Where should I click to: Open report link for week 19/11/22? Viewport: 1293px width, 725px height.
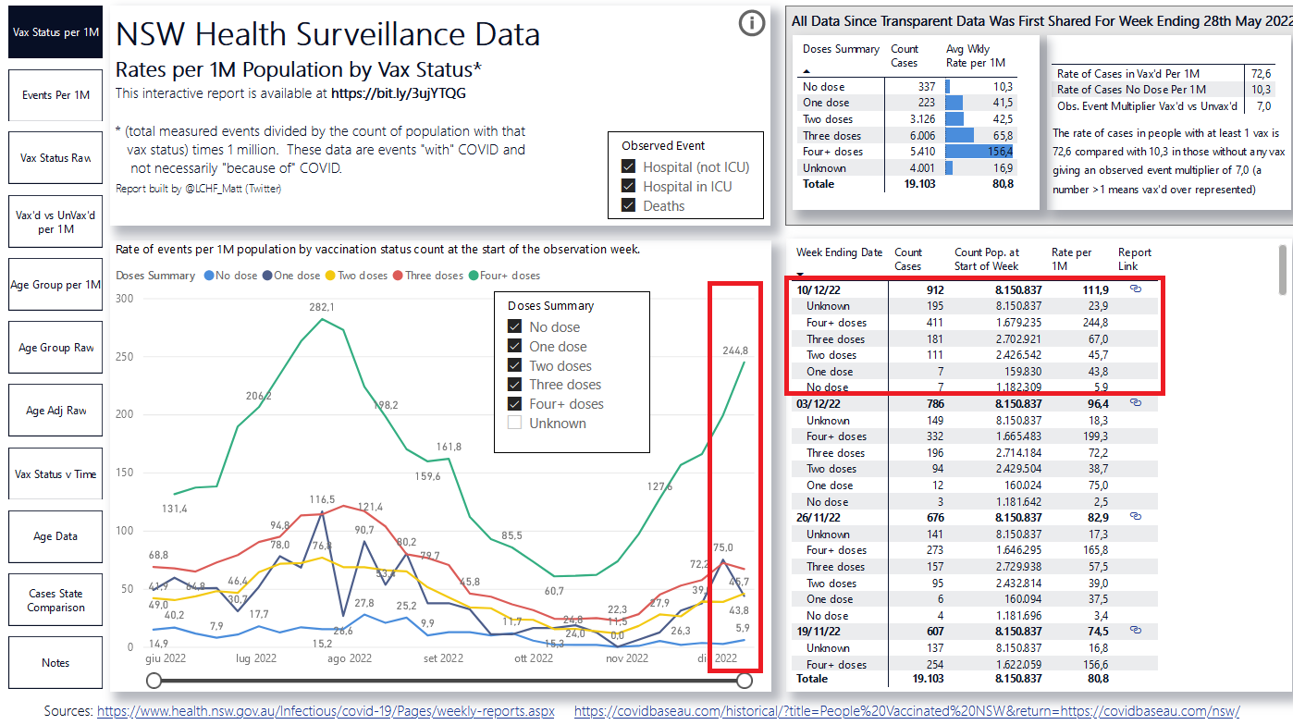1136,630
